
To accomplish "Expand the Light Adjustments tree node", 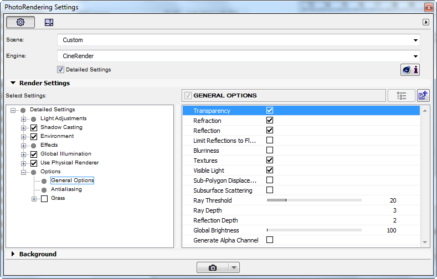I will (23, 119).
